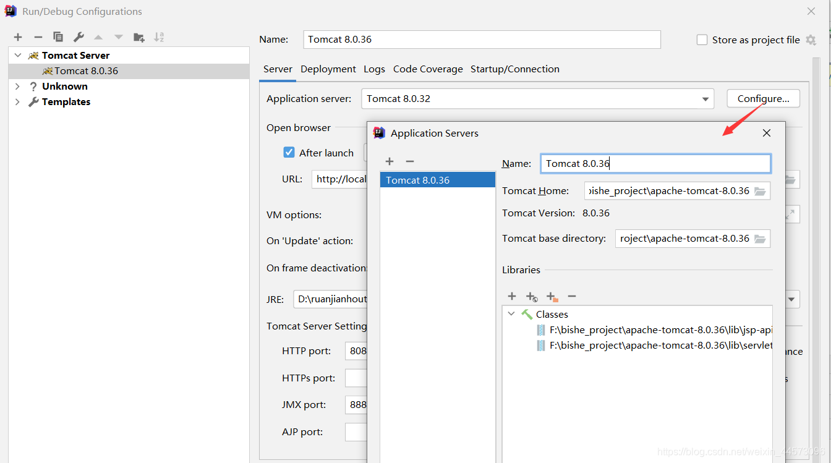Screen dimensions: 831x463
Task: Add library with plus icon under Libraries
Action: 512,297
